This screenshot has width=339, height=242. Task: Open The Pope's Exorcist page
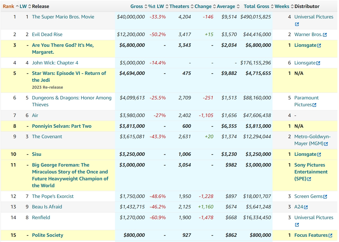53,196
